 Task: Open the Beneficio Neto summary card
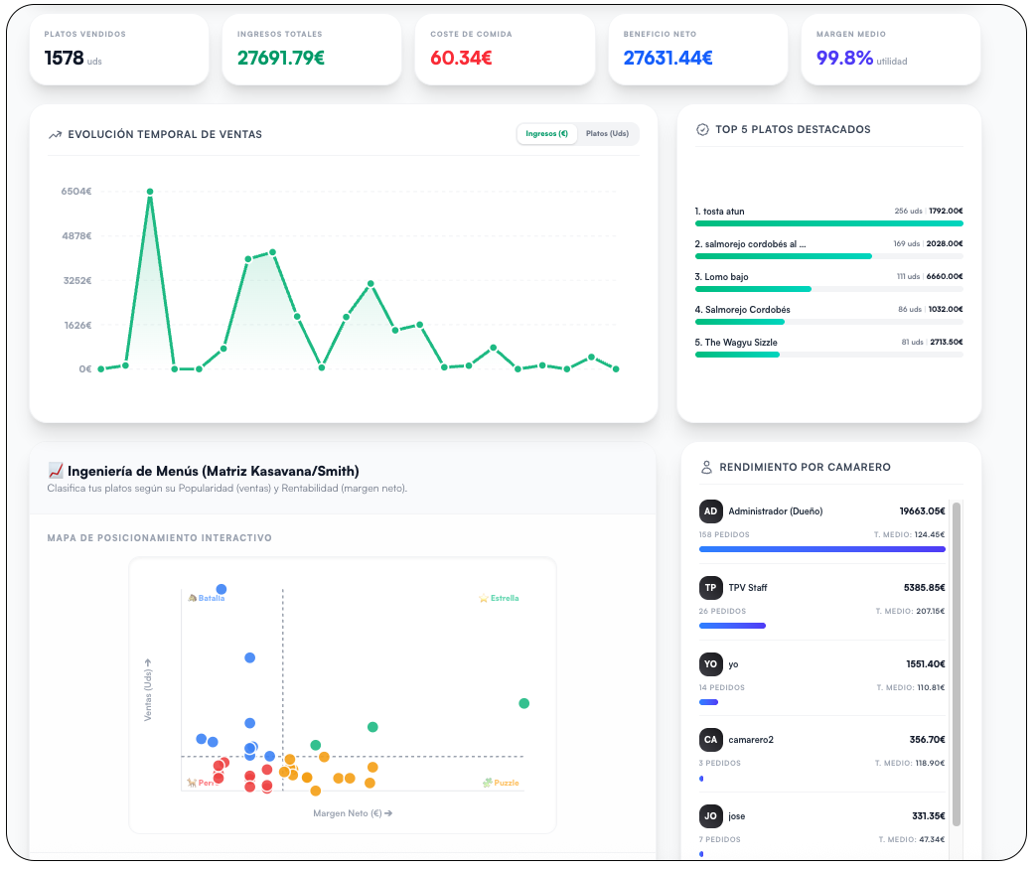tap(697, 51)
